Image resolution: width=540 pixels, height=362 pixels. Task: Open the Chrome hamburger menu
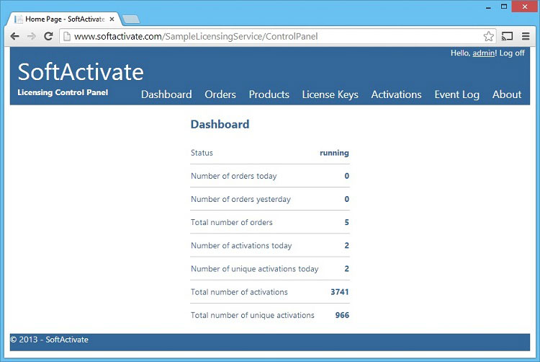click(x=526, y=36)
